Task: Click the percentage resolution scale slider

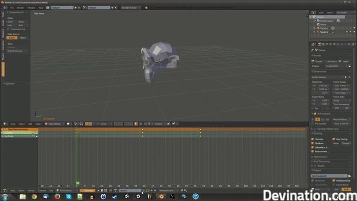Action: [320, 93]
